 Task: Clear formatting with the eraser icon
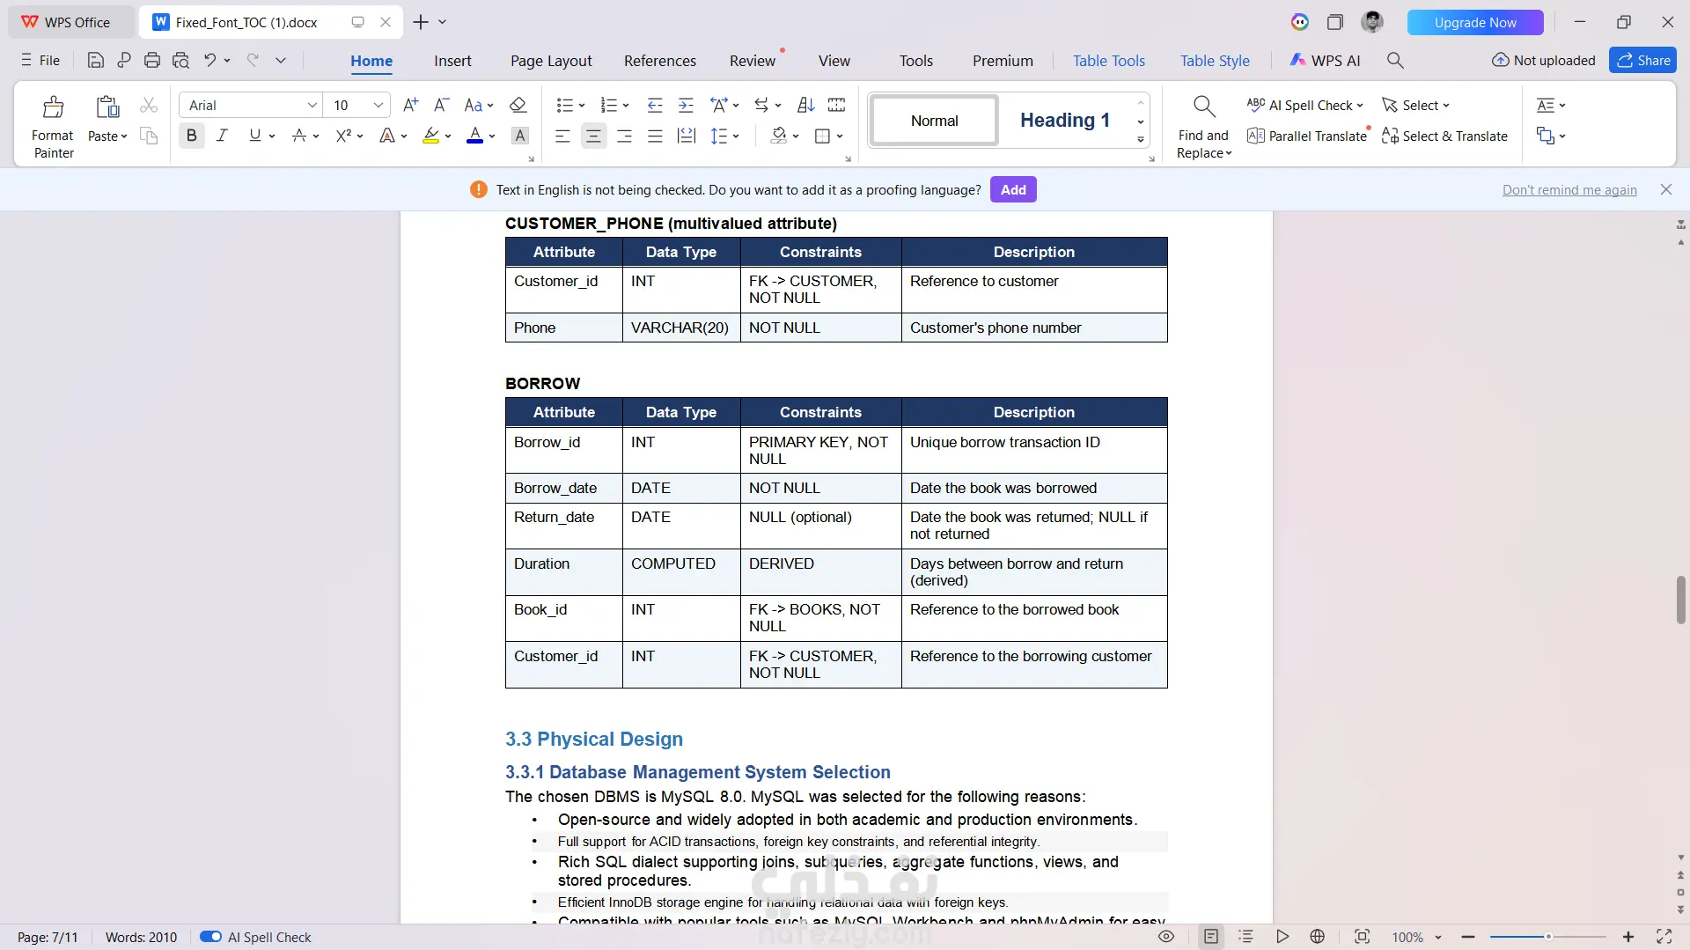coord(518,106)
